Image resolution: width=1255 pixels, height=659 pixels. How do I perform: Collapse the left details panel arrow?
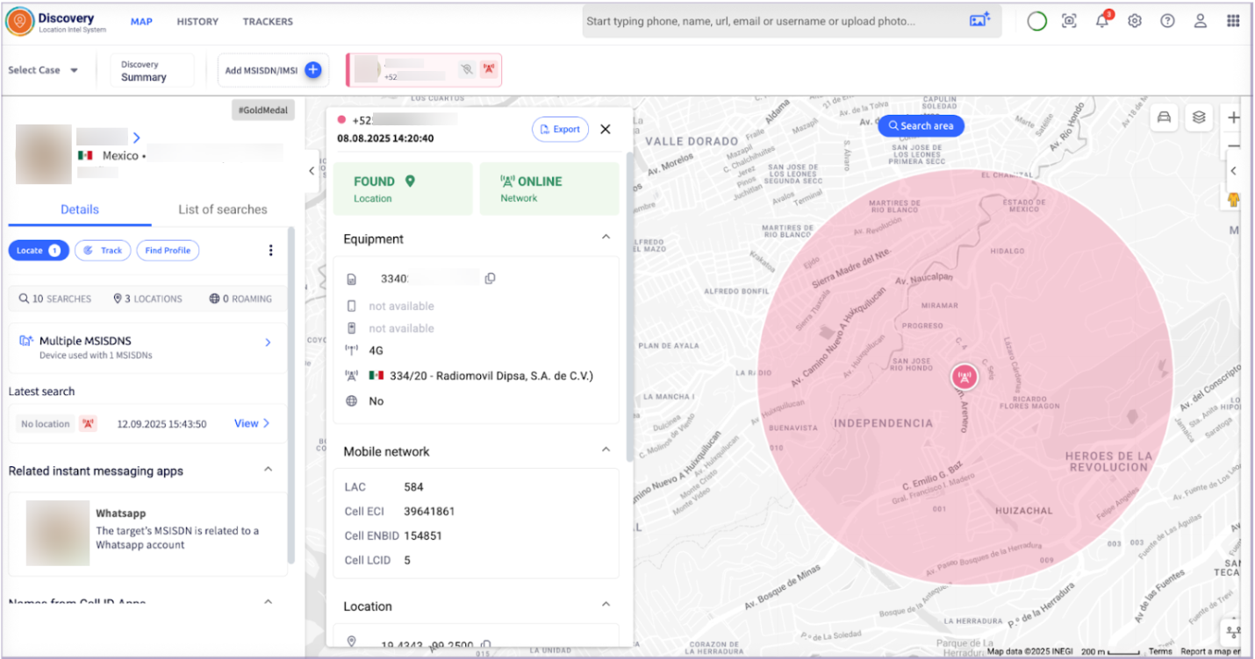point(312,172)
